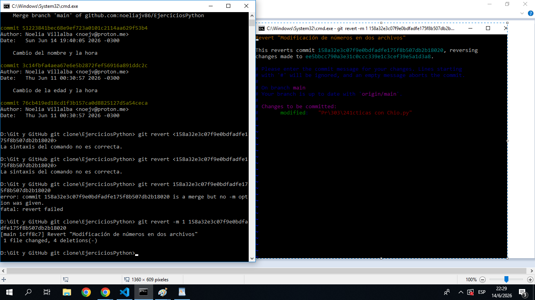This screenshot has height=300, width=535.
Task: Click commit hash starting with 76cb419e
Action: 85,103
